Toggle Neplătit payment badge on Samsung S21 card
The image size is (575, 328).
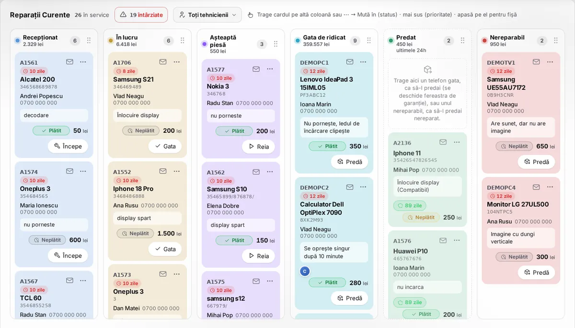pyautogui.click(x=141, y=130)
